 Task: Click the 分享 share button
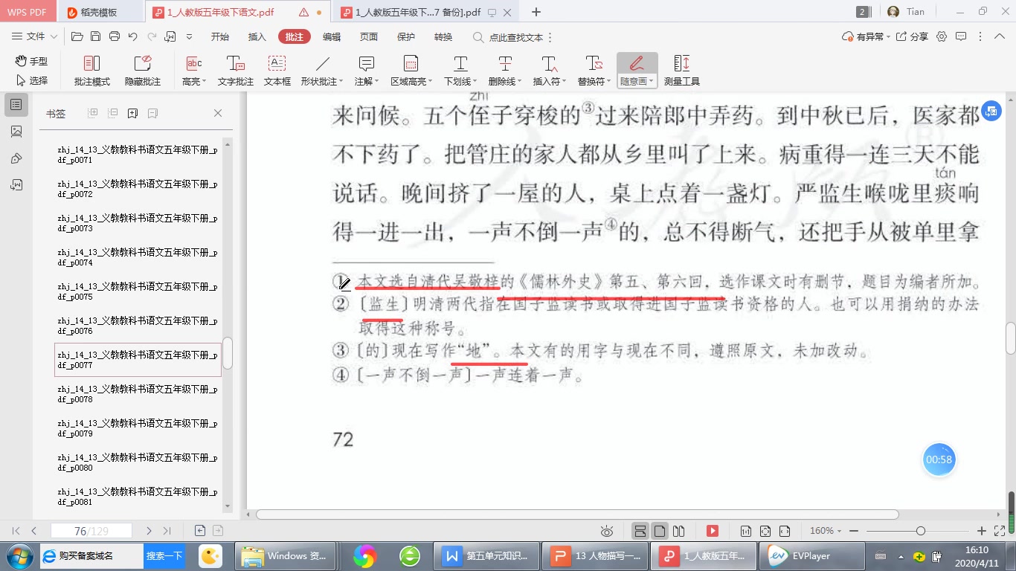coord(912,36)
